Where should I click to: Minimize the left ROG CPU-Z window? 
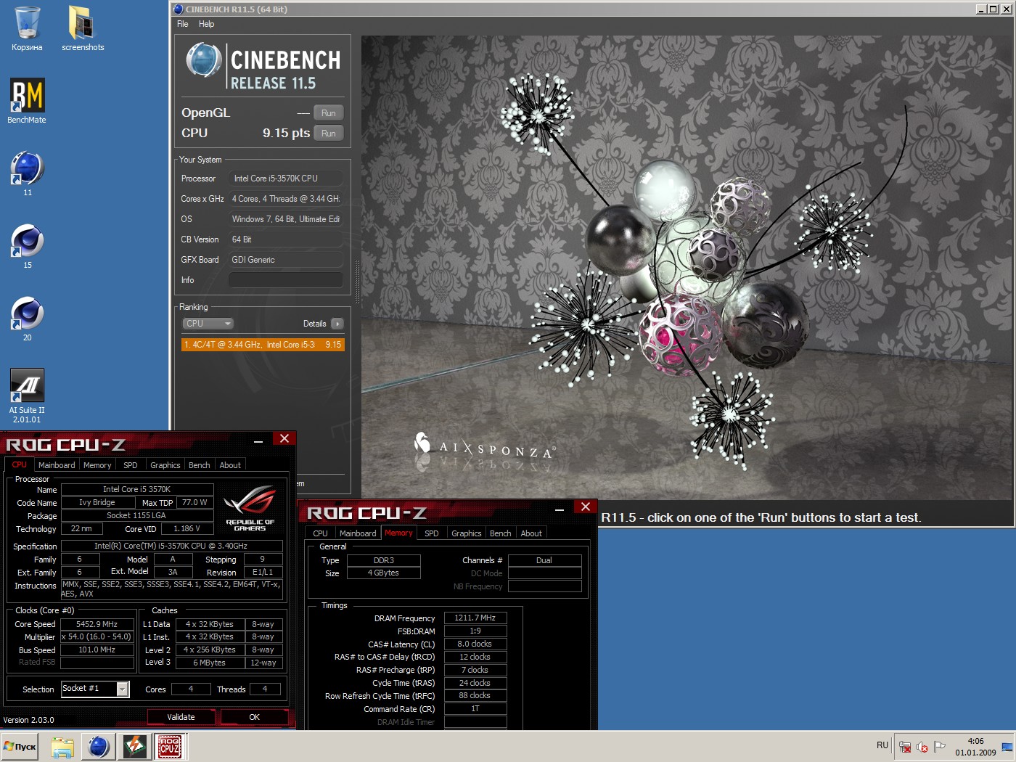pos(258,441)
